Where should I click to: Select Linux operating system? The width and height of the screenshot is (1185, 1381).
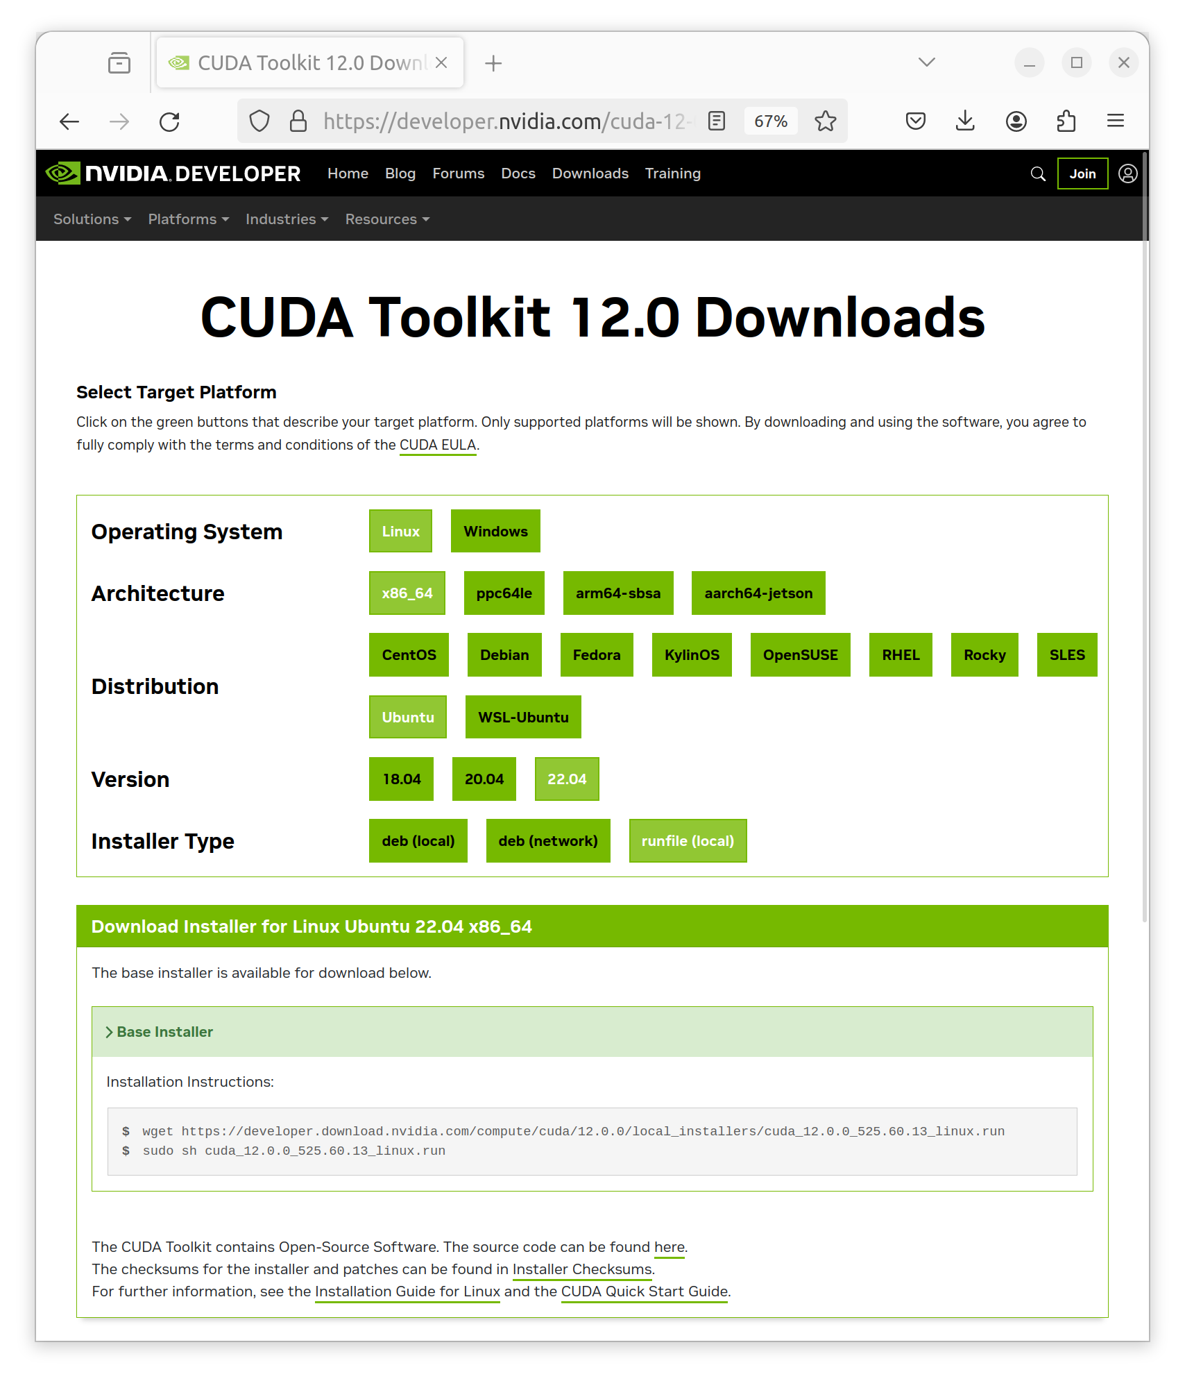400,531
